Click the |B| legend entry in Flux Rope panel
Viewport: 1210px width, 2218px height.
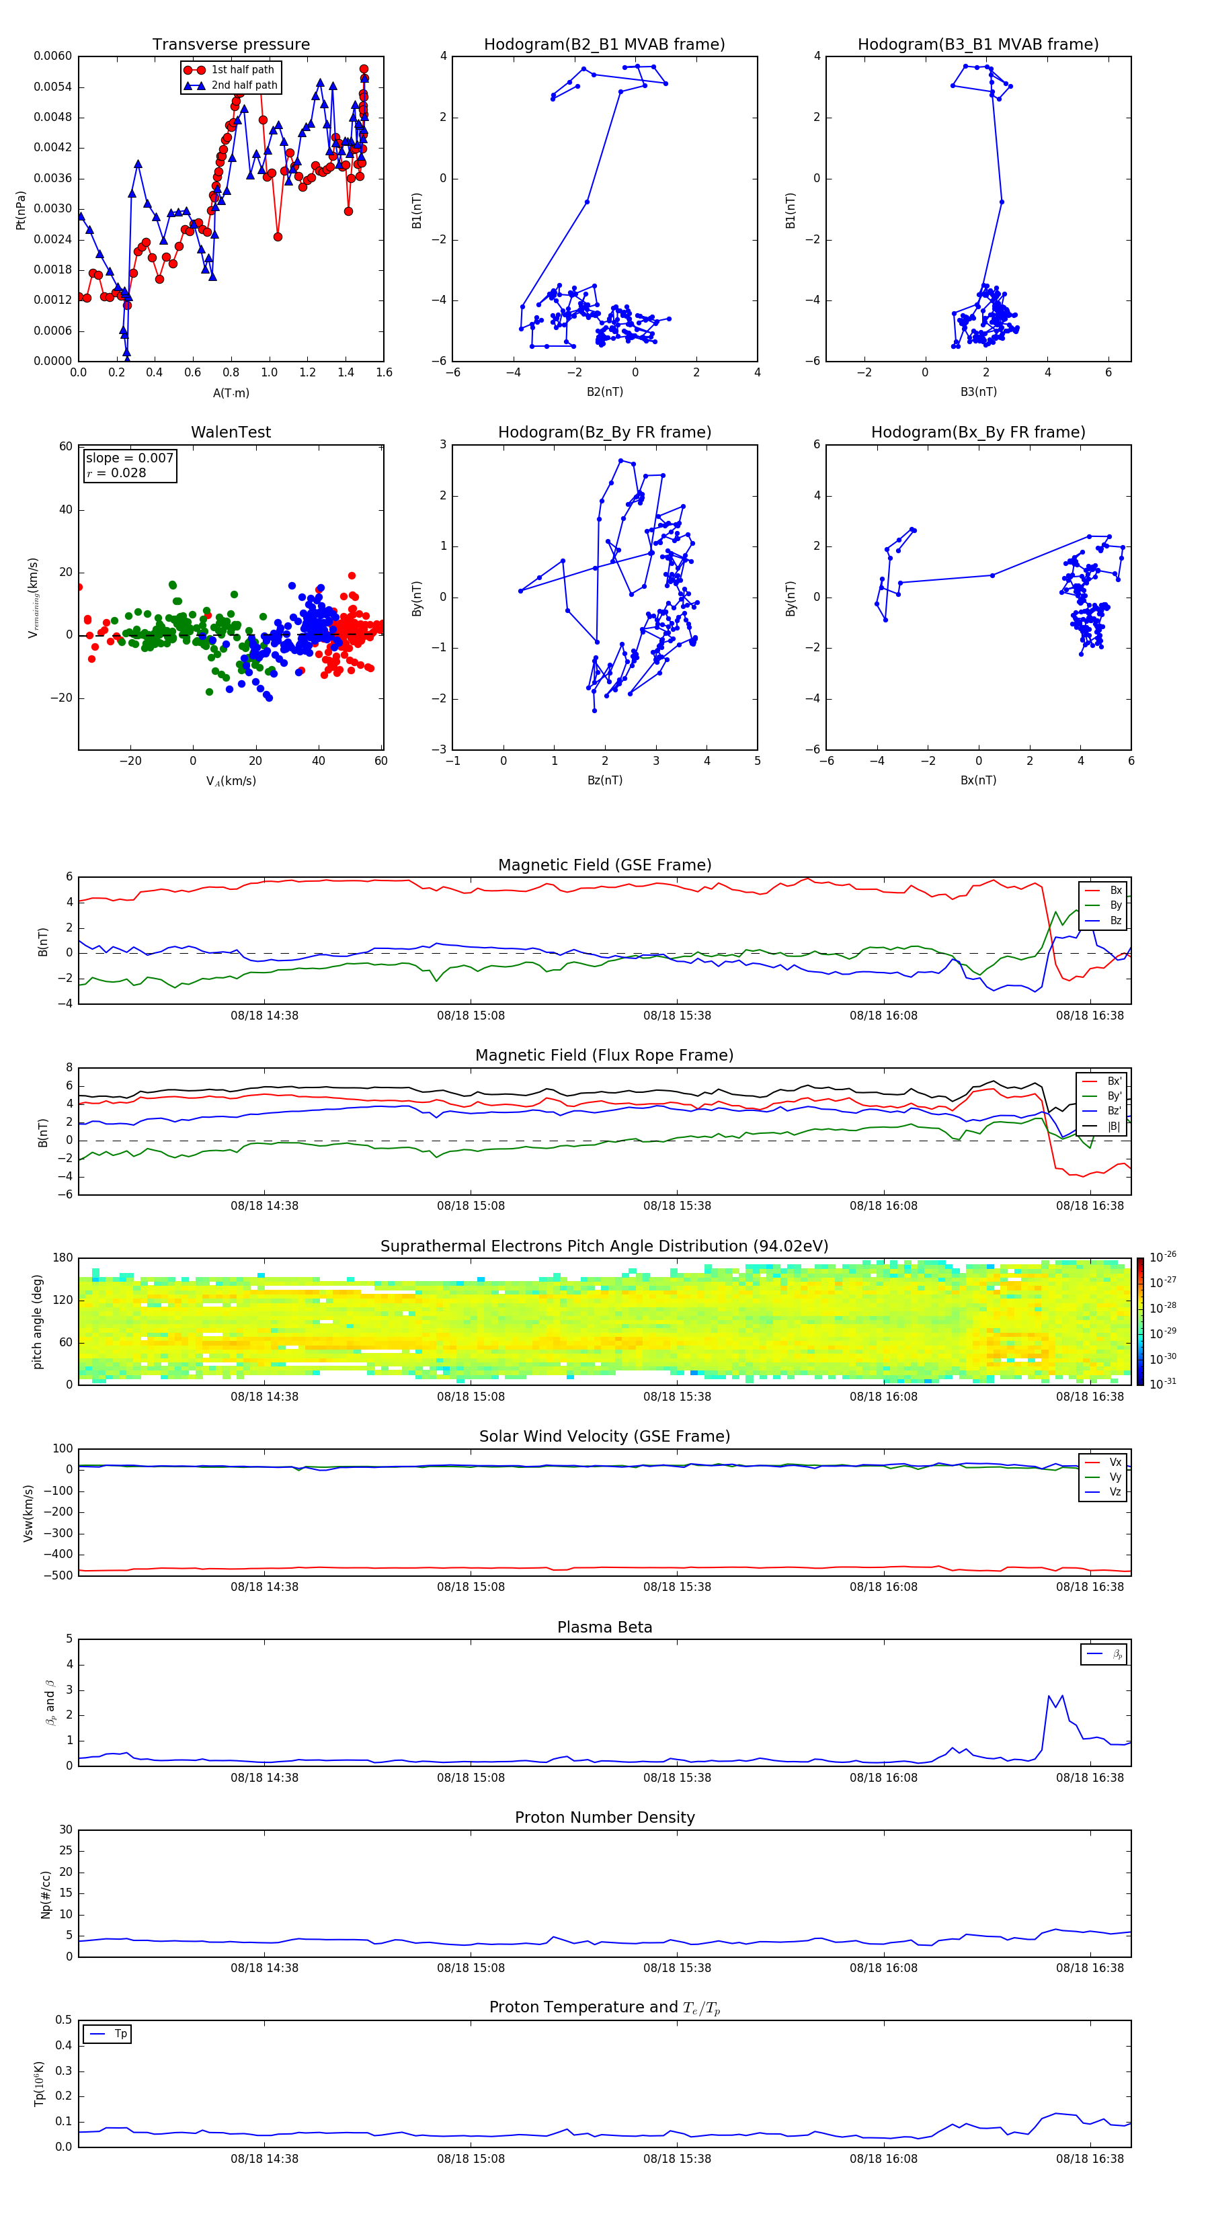coord(1102,1126)
